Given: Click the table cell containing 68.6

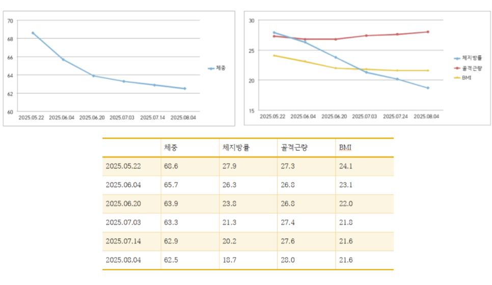Looking at the screenshot, I should [171, 166].
